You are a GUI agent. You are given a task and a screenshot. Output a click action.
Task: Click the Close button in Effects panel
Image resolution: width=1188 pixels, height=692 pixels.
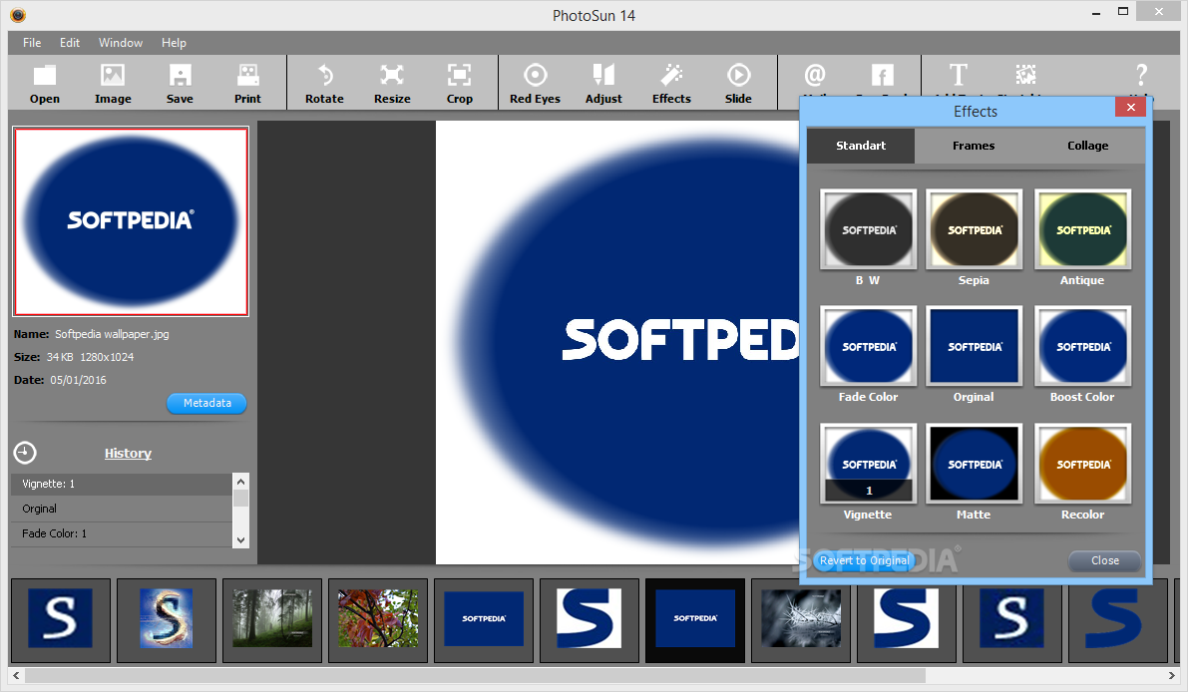tap(1104, 560)
